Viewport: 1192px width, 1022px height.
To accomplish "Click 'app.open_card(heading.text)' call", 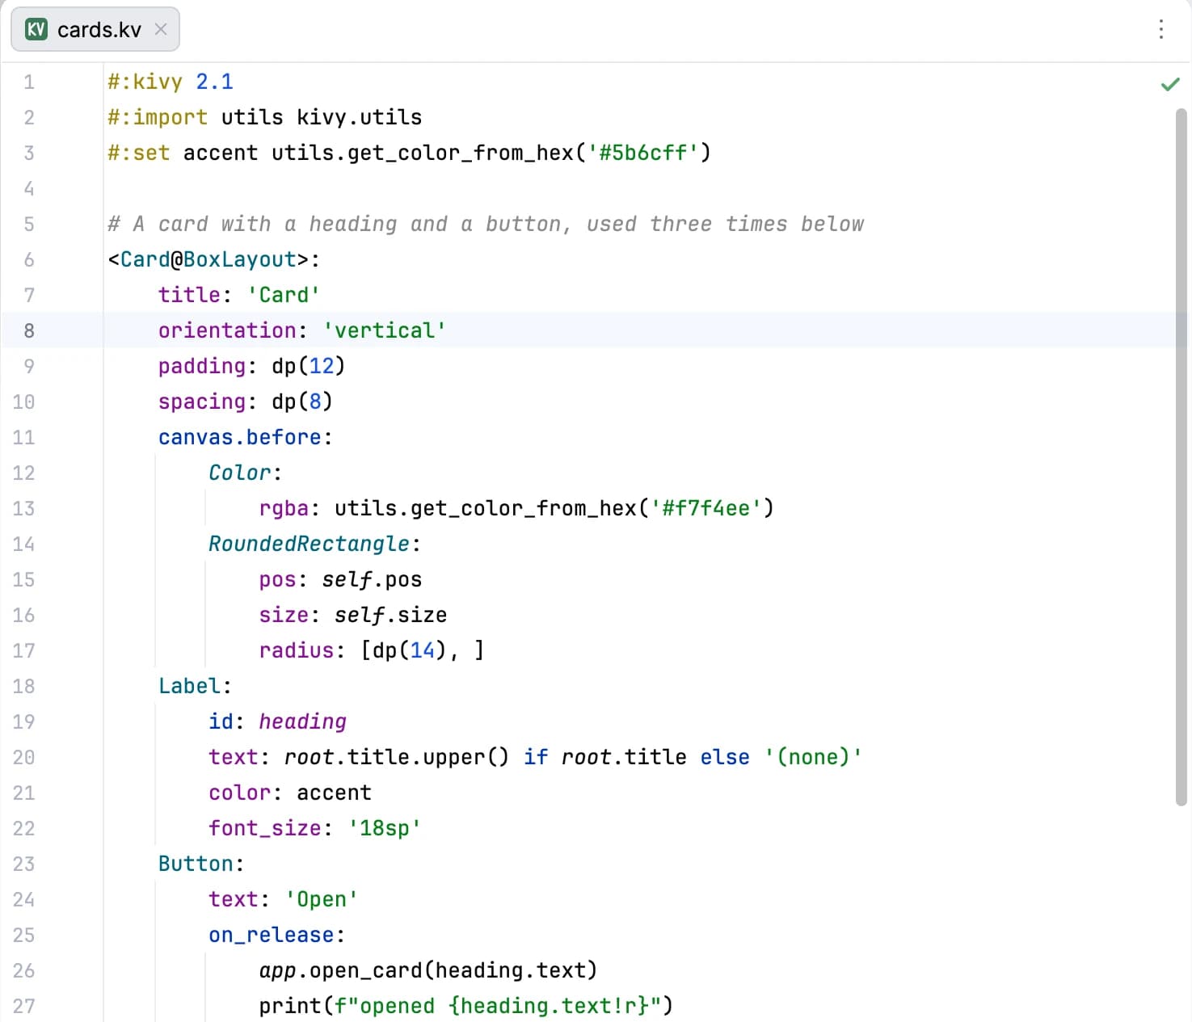I will (x=428, y=970).
